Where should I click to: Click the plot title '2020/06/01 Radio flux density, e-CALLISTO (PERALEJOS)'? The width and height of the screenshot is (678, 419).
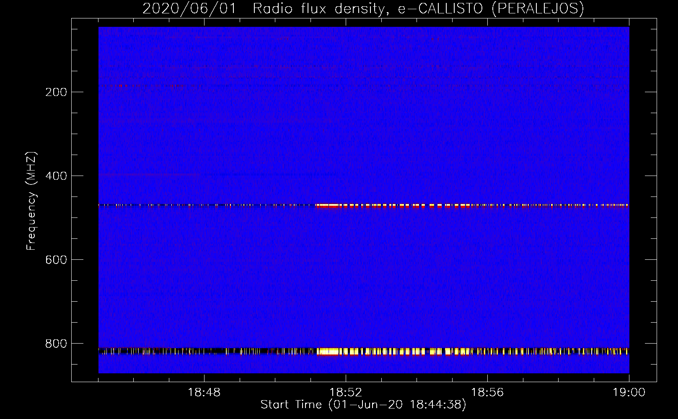point(363,8)
